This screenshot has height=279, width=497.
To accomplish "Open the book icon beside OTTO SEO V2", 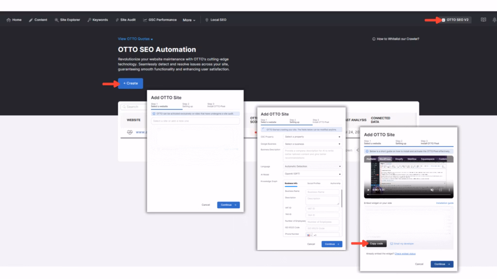I will (483, 20).
